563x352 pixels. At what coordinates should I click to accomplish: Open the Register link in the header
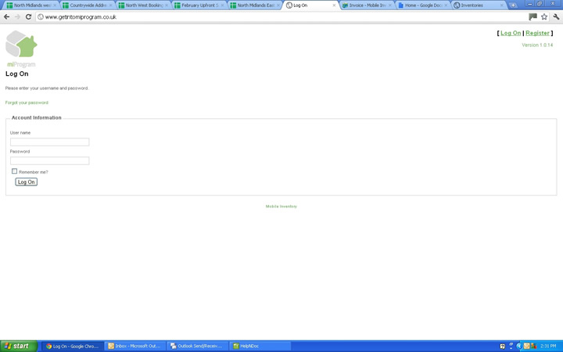point(537,33)
